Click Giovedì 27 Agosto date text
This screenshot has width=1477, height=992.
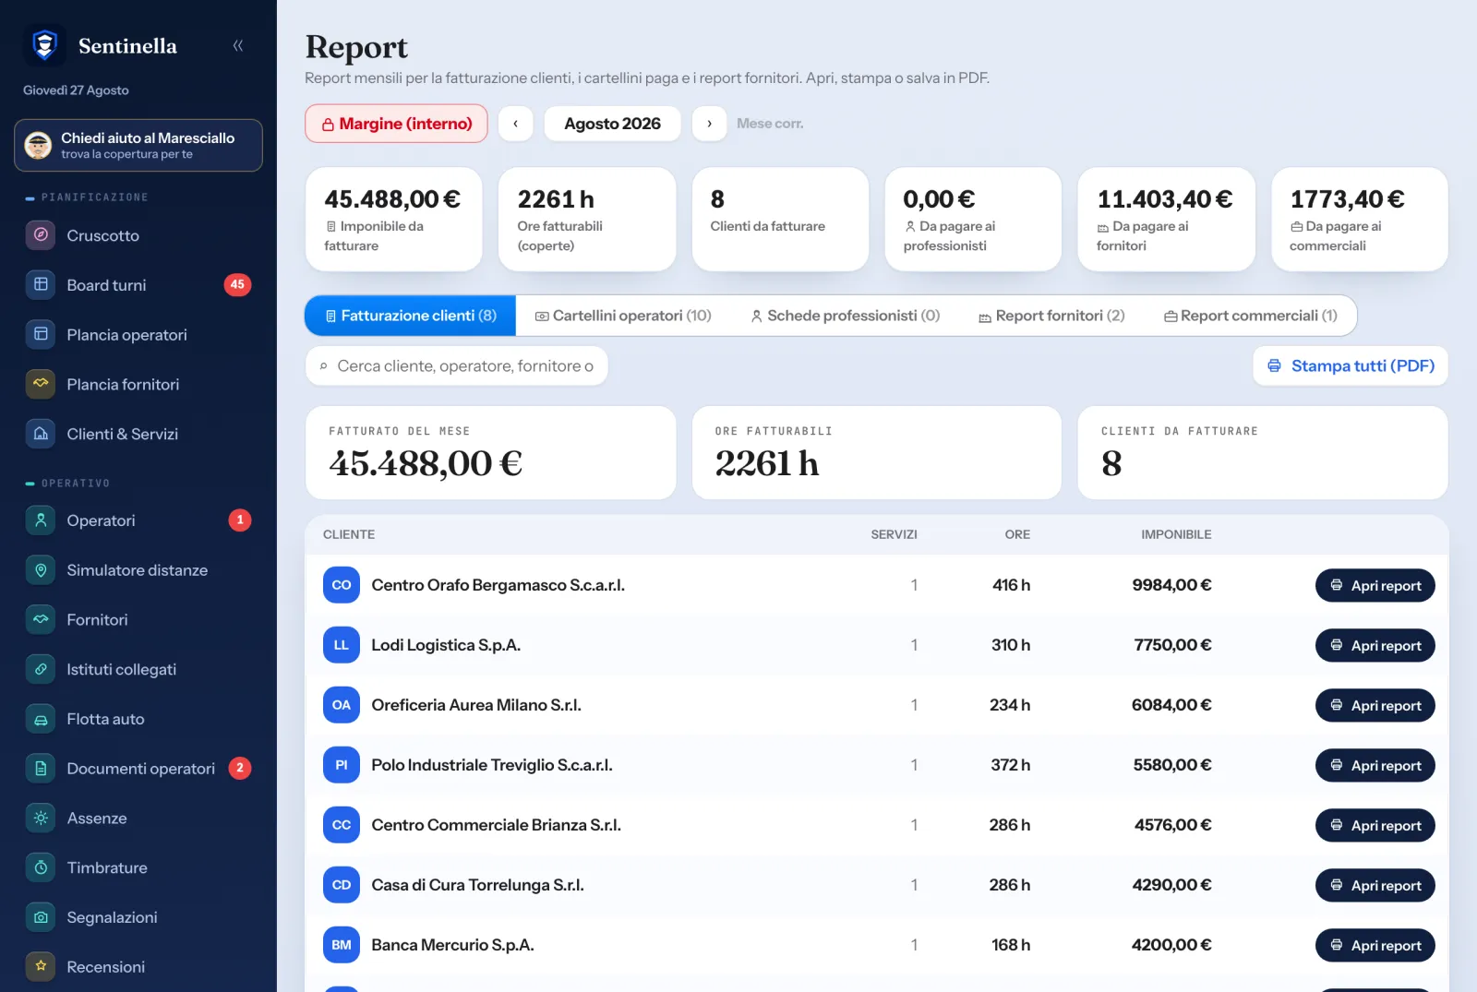(x=76, y=90)
